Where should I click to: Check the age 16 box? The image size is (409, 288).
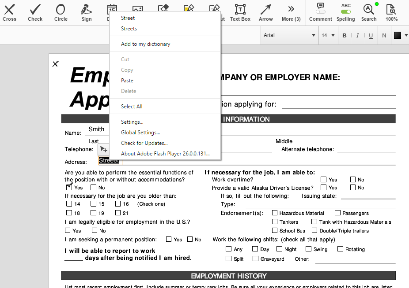(x=118, y=203)
